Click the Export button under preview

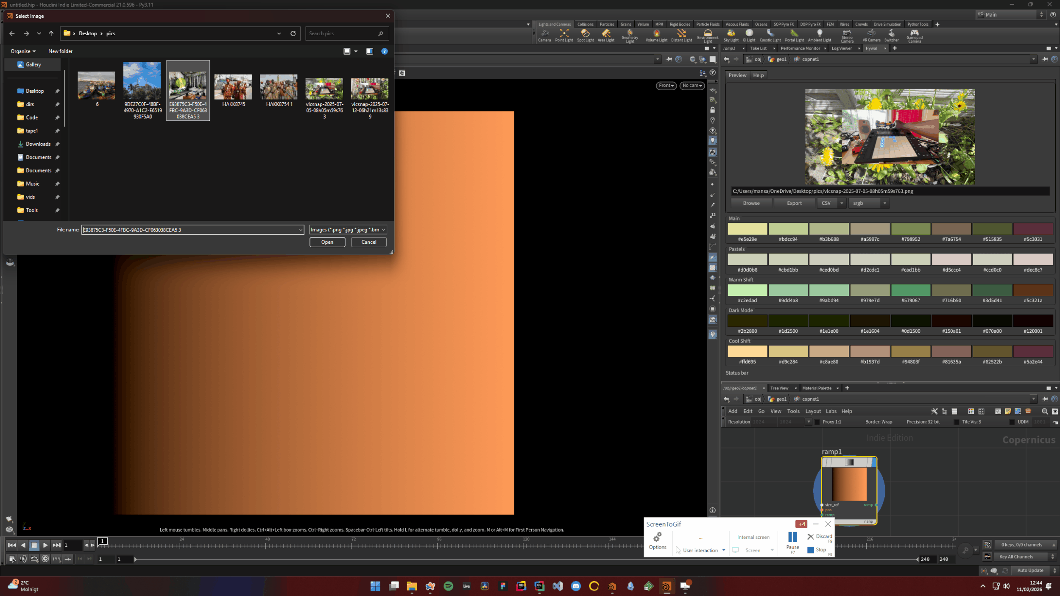[794, 203]
